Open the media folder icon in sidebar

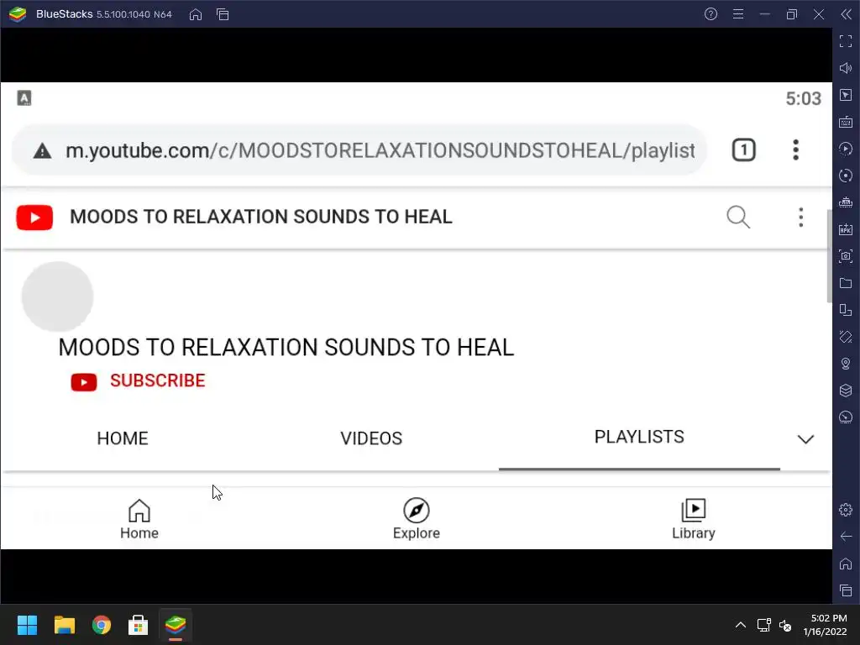[x=846, y=283]
